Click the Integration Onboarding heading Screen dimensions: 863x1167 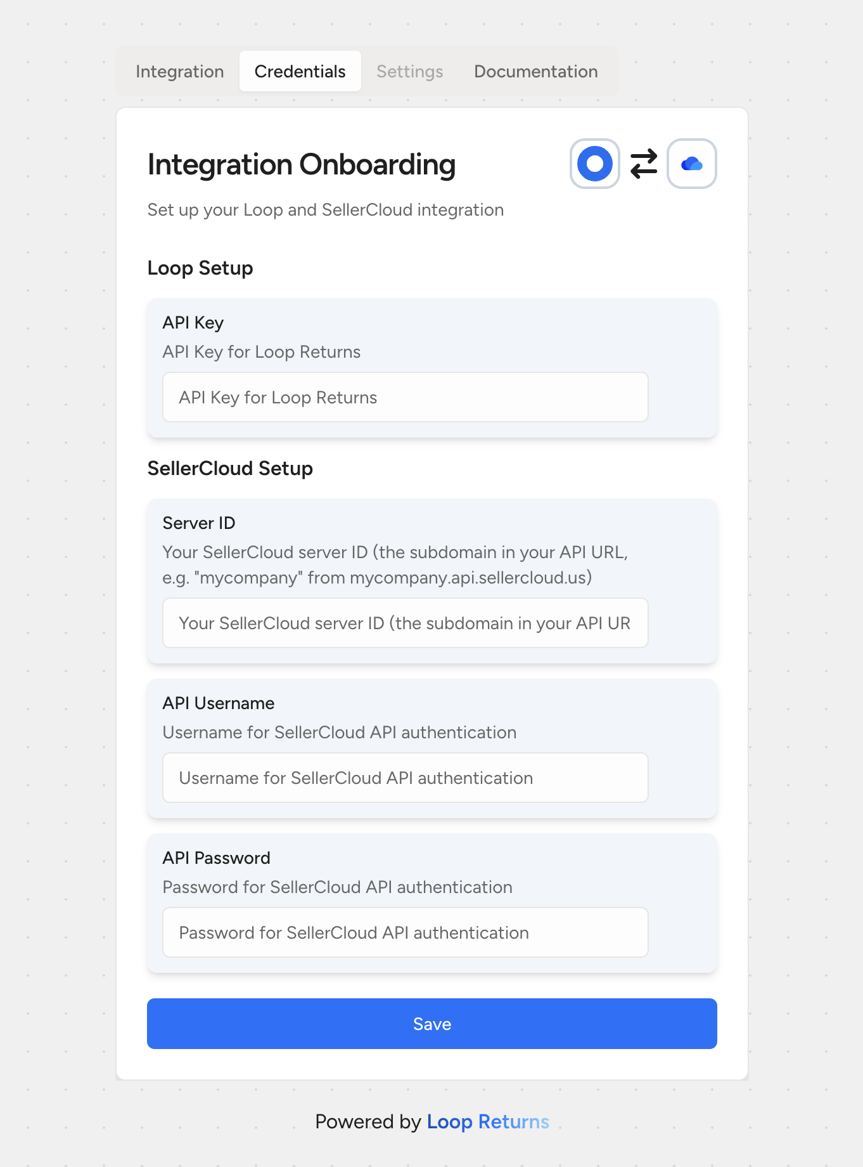(302, 164)
